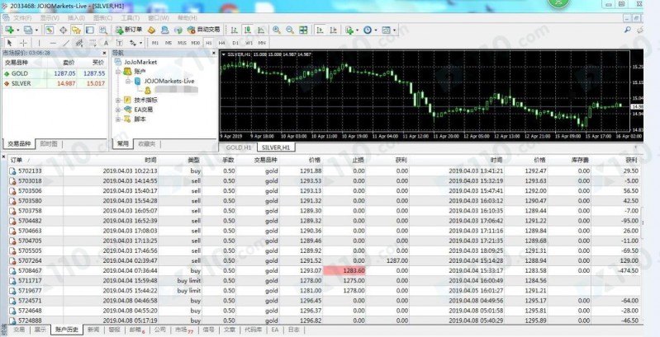Collapse the 账户 tree node
Image resolution: width=660 pixels, height=337 pixels.
117,72
